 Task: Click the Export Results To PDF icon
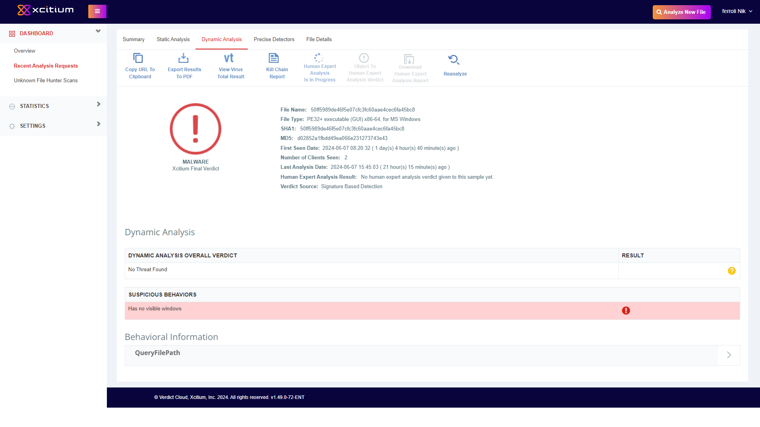coord(183,58)
